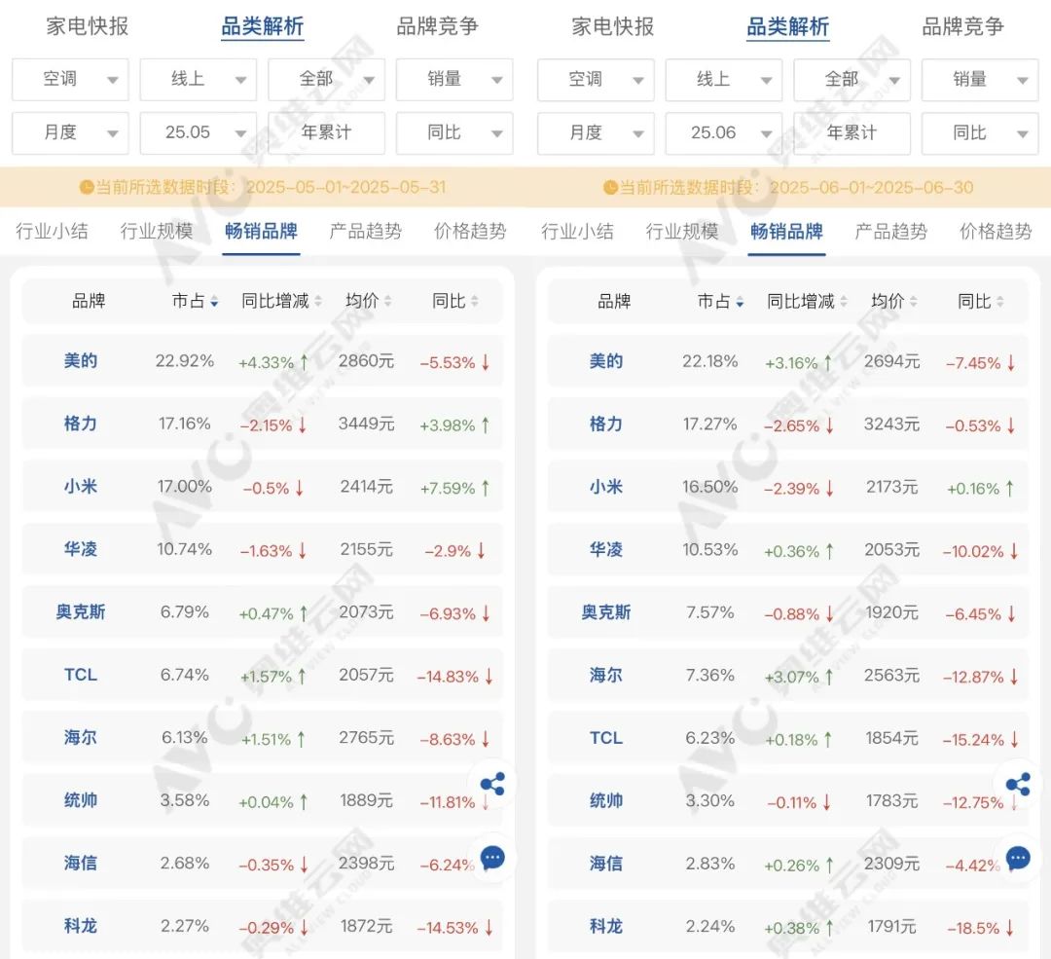Open the 全部 dropdown in left panel
Image resolution: width=1051 pixels, height=959 pixels.
point(326,80)
